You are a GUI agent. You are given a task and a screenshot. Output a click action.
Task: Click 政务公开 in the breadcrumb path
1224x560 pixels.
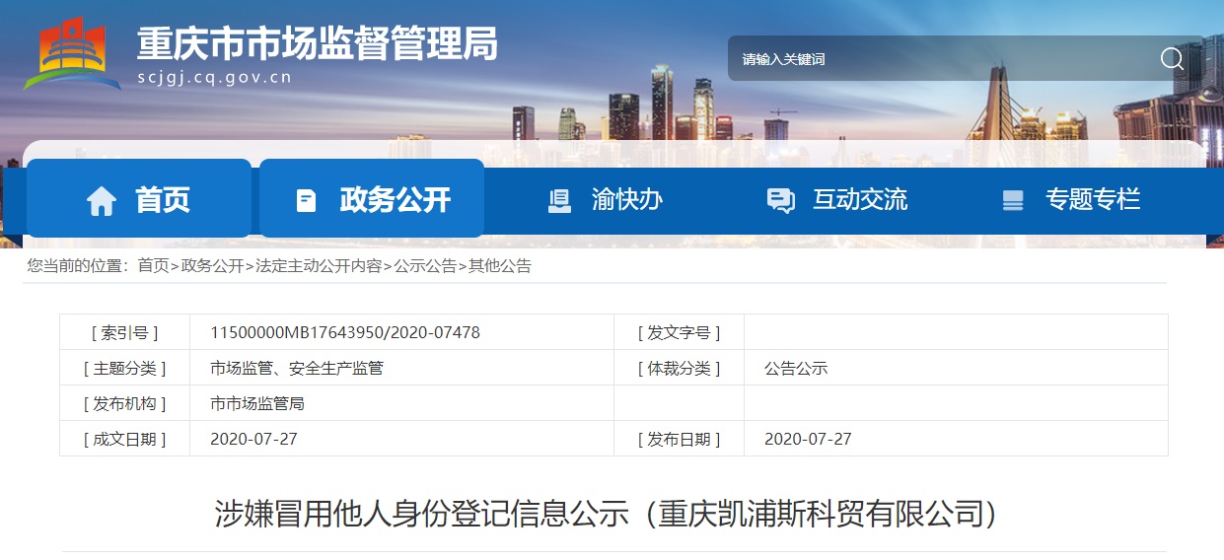[x=212, y=266]
